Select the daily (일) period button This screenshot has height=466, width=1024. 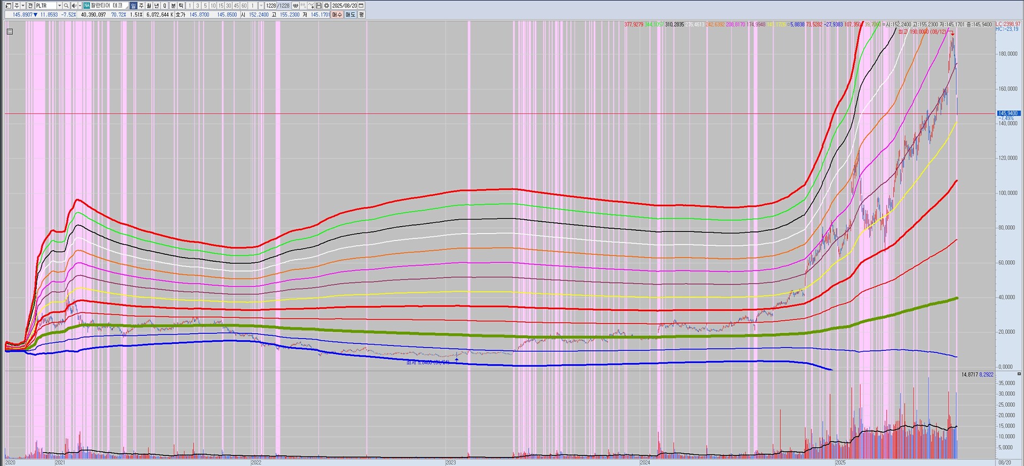point(133,5)
